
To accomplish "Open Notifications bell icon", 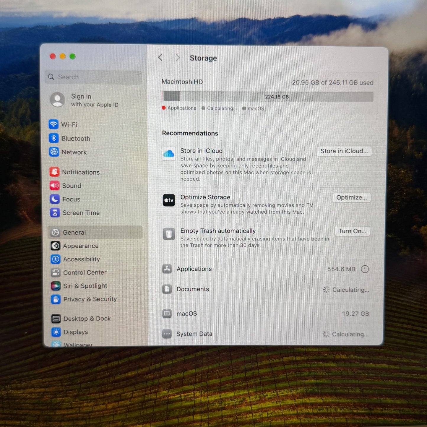I will 54,172.
